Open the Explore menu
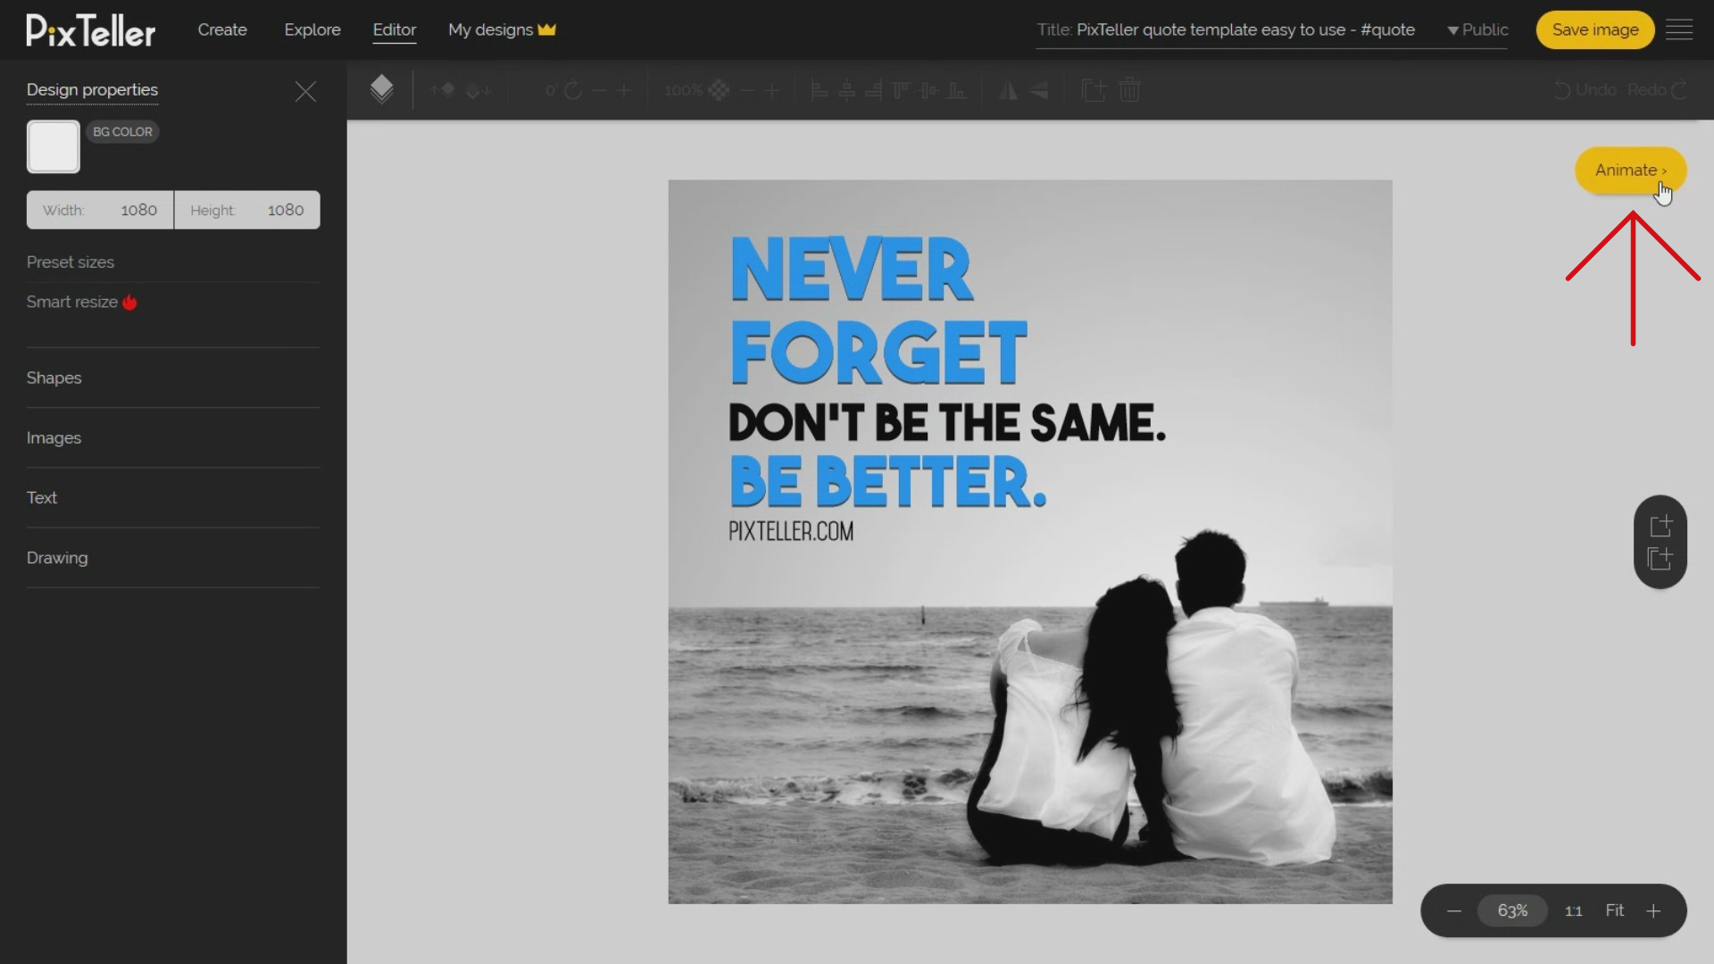Viewport: 1714px width, 964px height. click(x=312, y=29)
